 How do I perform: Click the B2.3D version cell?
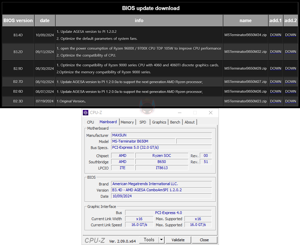[18, 101]
